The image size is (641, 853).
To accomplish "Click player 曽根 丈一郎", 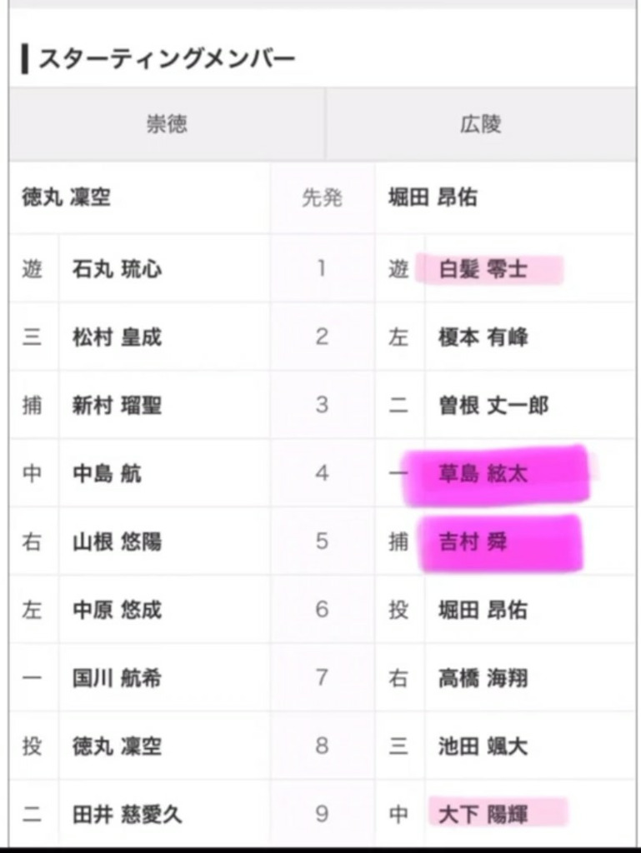I will coord(493,406).
